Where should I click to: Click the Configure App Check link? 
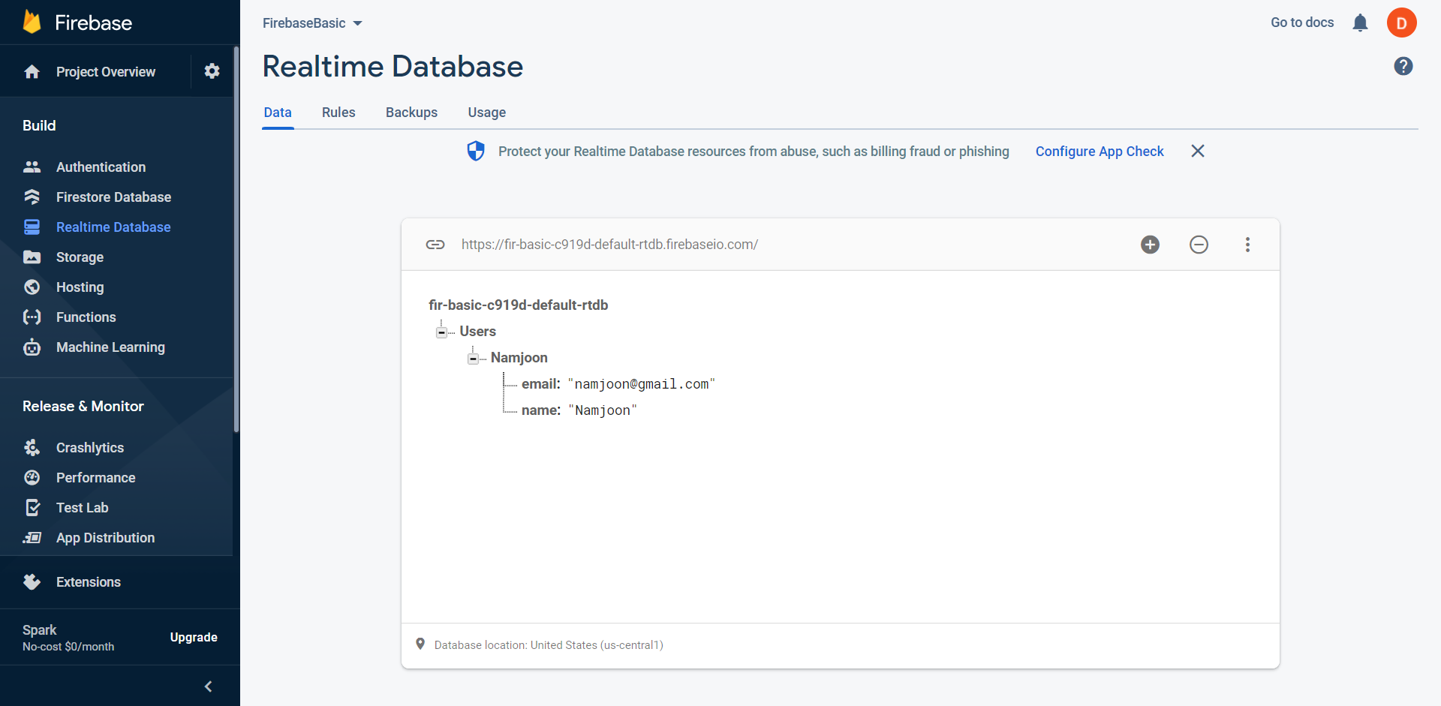(x=1099, y=151)
